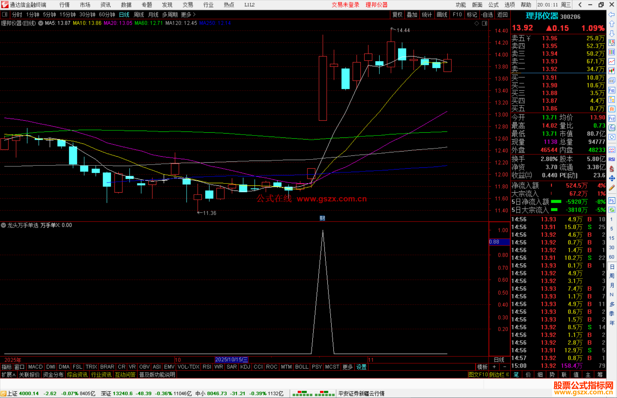Expand the 更多 timeframe options
This screenshot has width=617, height=398.
tap(188, 15)
